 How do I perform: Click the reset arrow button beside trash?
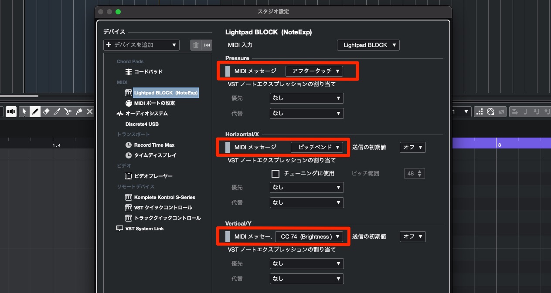coord(207,45)
